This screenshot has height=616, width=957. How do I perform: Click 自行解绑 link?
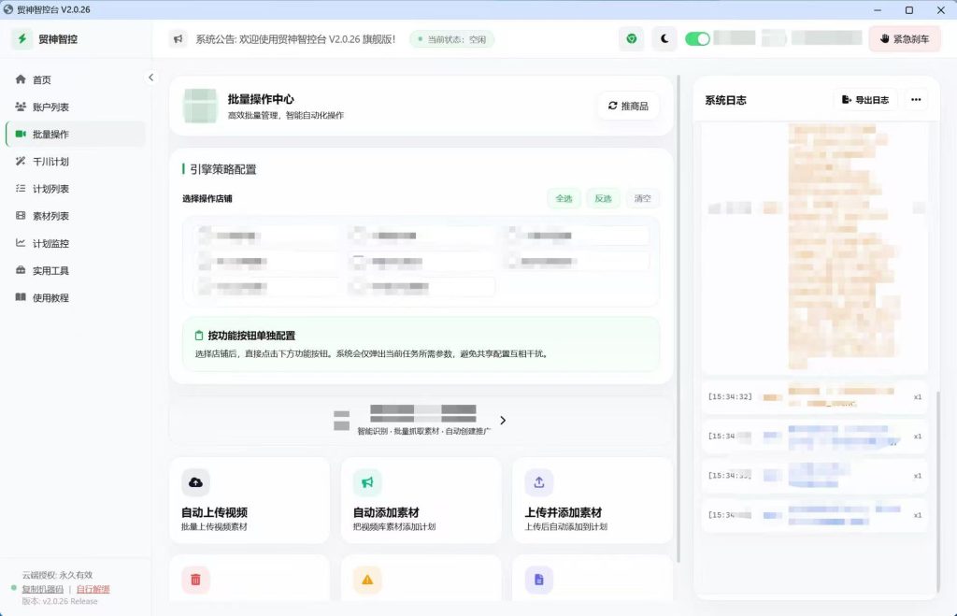pos(93,589)
